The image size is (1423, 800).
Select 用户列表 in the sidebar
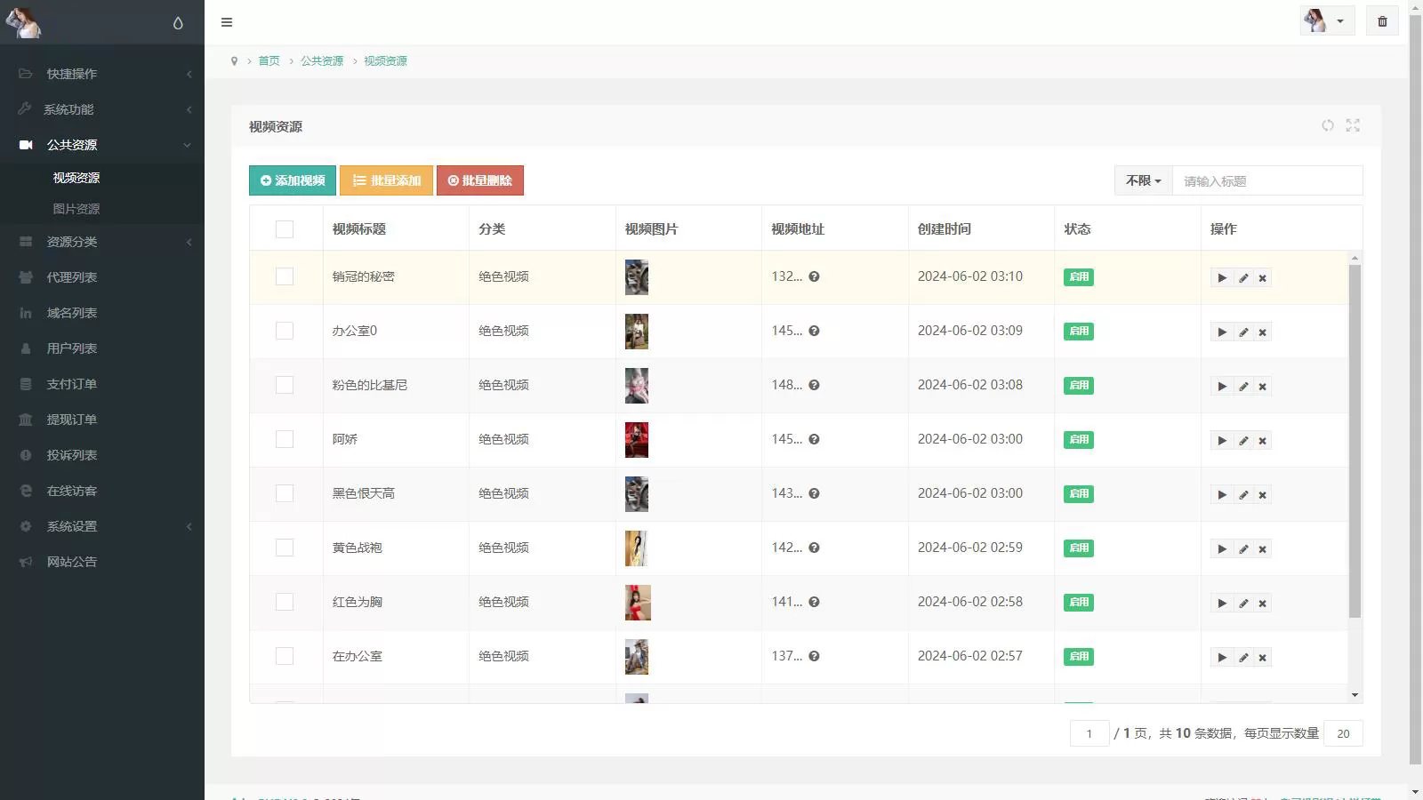click(71, 348)
